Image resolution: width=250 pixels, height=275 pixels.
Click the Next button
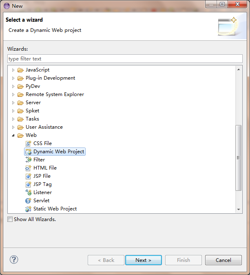[144, 260]
